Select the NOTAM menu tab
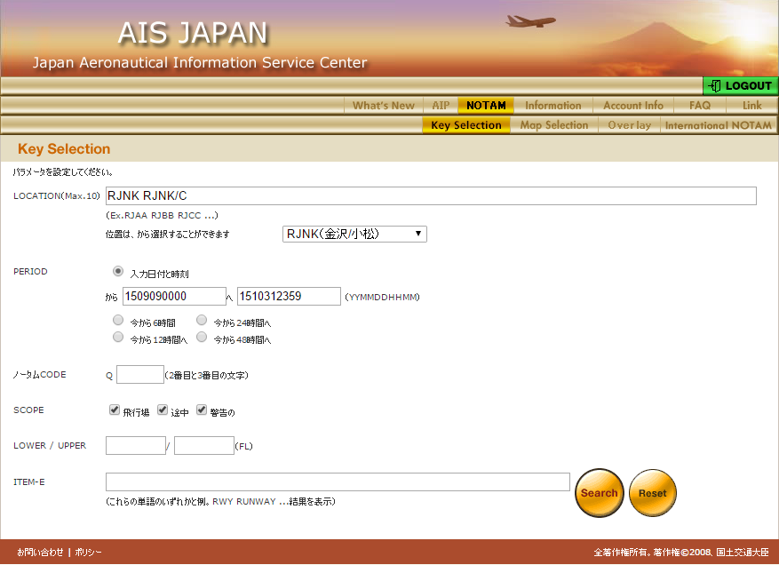Image resolution: width=779 pixels, height=565 pixels. [486, 106]
